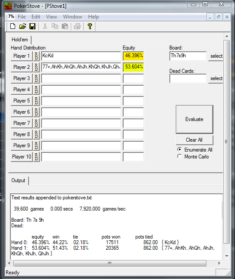Click the 7% document icon beside File
The height and width of the screenshot is (279, 235).
pos(11,16)
